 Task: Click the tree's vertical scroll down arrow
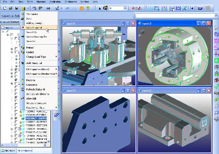pos(48,142)
